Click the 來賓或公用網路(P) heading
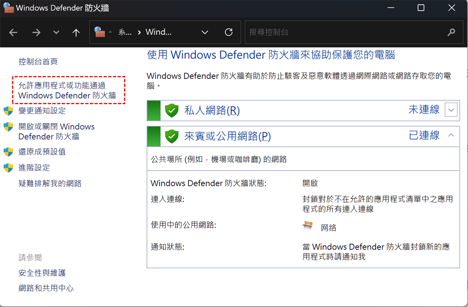 click(227, 136)
